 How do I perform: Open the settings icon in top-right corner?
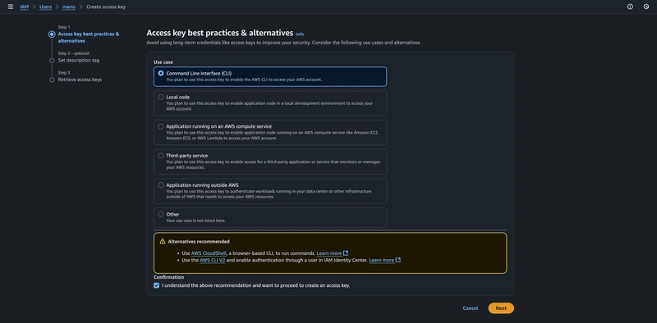point(646,7)
